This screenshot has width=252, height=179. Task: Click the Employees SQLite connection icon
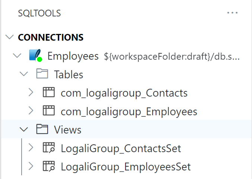click(35, 55)
